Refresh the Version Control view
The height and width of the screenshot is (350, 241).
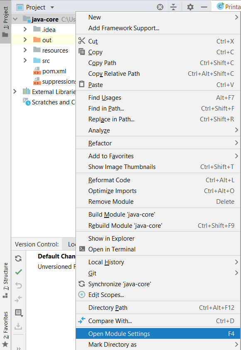(18, 258)
